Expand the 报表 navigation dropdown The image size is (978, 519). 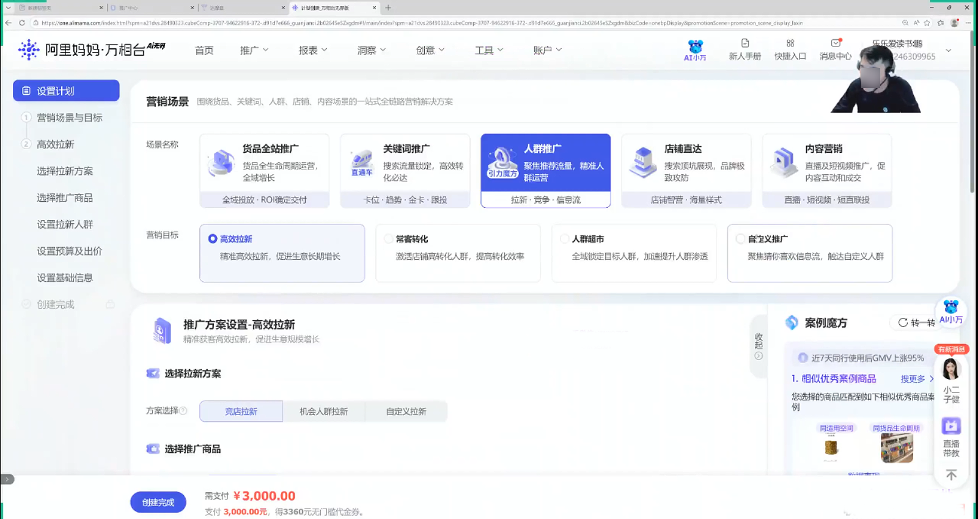[313, 50]
